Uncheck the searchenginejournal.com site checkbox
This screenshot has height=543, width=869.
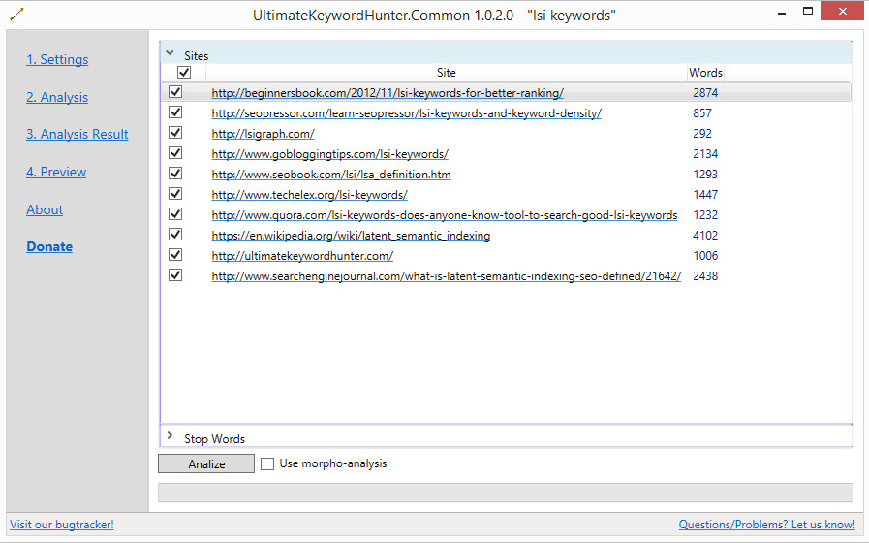175,274
